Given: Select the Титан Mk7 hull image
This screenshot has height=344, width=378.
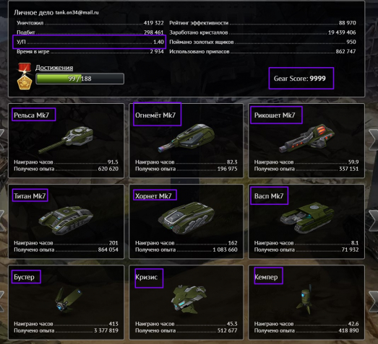Looking at the screenshot, I should (x=66, y=220).
